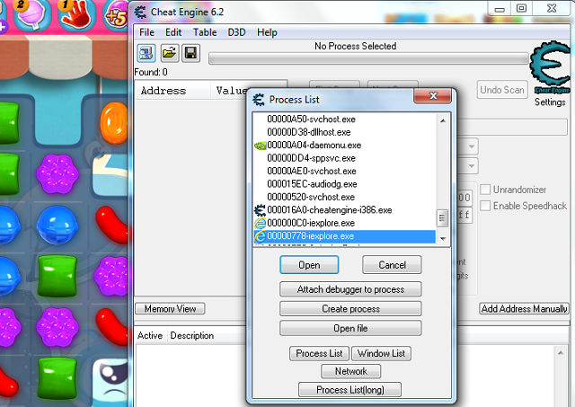Click the open process computer icon
This screenshot has width=575, height=407.
click(x=146, y=54)
